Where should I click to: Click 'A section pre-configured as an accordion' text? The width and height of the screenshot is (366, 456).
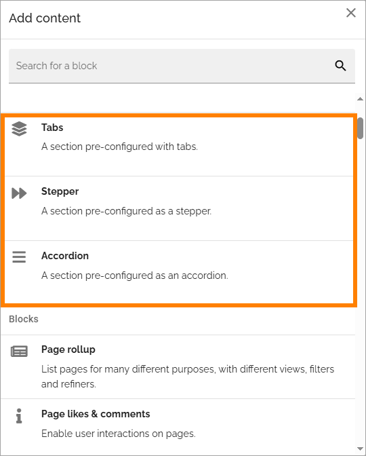(x=135, y=275)
